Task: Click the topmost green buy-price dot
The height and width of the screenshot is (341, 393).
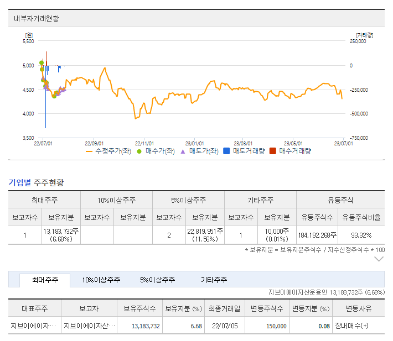Action: tap(42, 63)
